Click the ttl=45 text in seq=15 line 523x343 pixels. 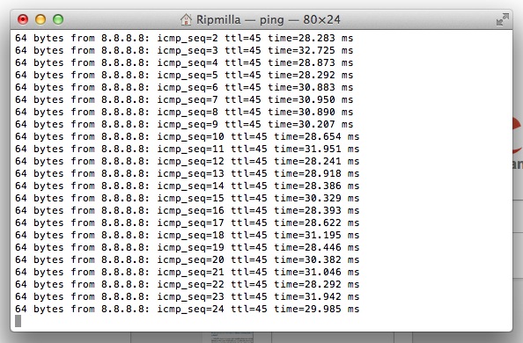point(249,199)
